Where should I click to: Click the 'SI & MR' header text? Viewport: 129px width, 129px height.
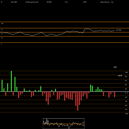click(14, 2)
